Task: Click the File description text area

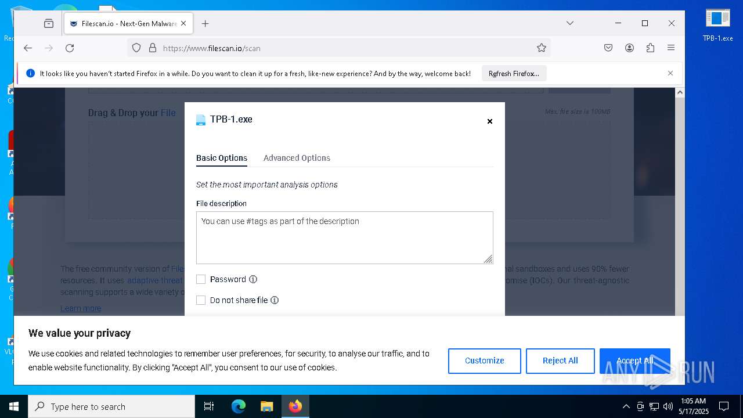Action: pyautogui.click(x=345, y=237)
